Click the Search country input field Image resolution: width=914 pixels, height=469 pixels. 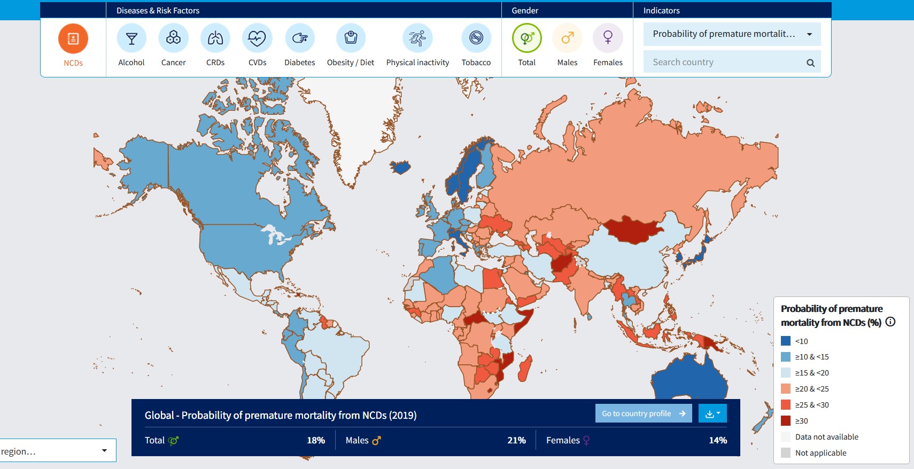coord(724,62)
